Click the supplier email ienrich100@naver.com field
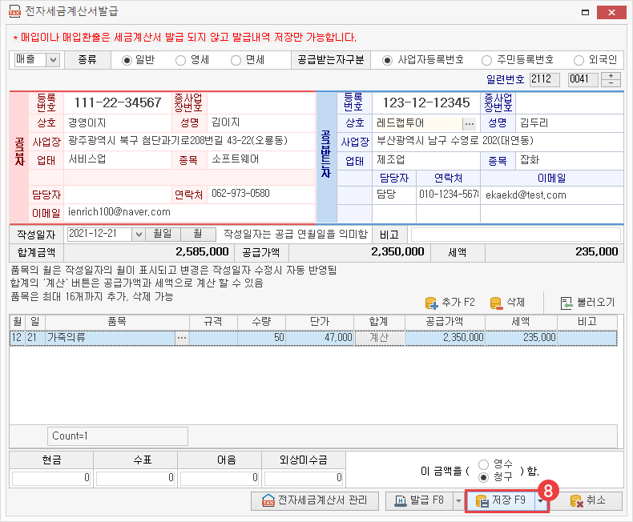Screen dimensions: 633x522 pos(189,212)
